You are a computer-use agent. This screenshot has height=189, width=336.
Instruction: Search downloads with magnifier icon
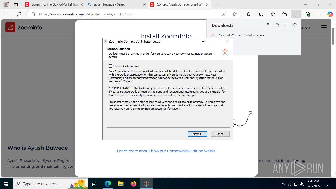[x=277, y=25]
